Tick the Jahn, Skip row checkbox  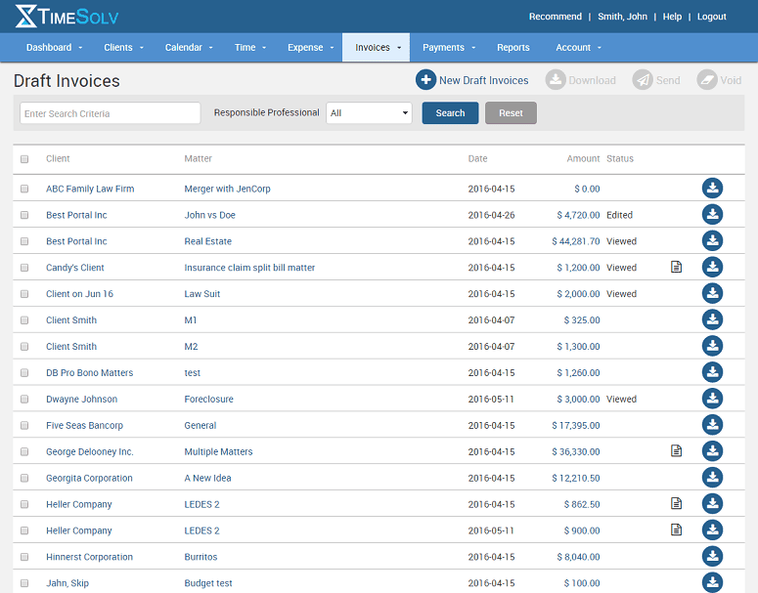click(x=24, y=583)
